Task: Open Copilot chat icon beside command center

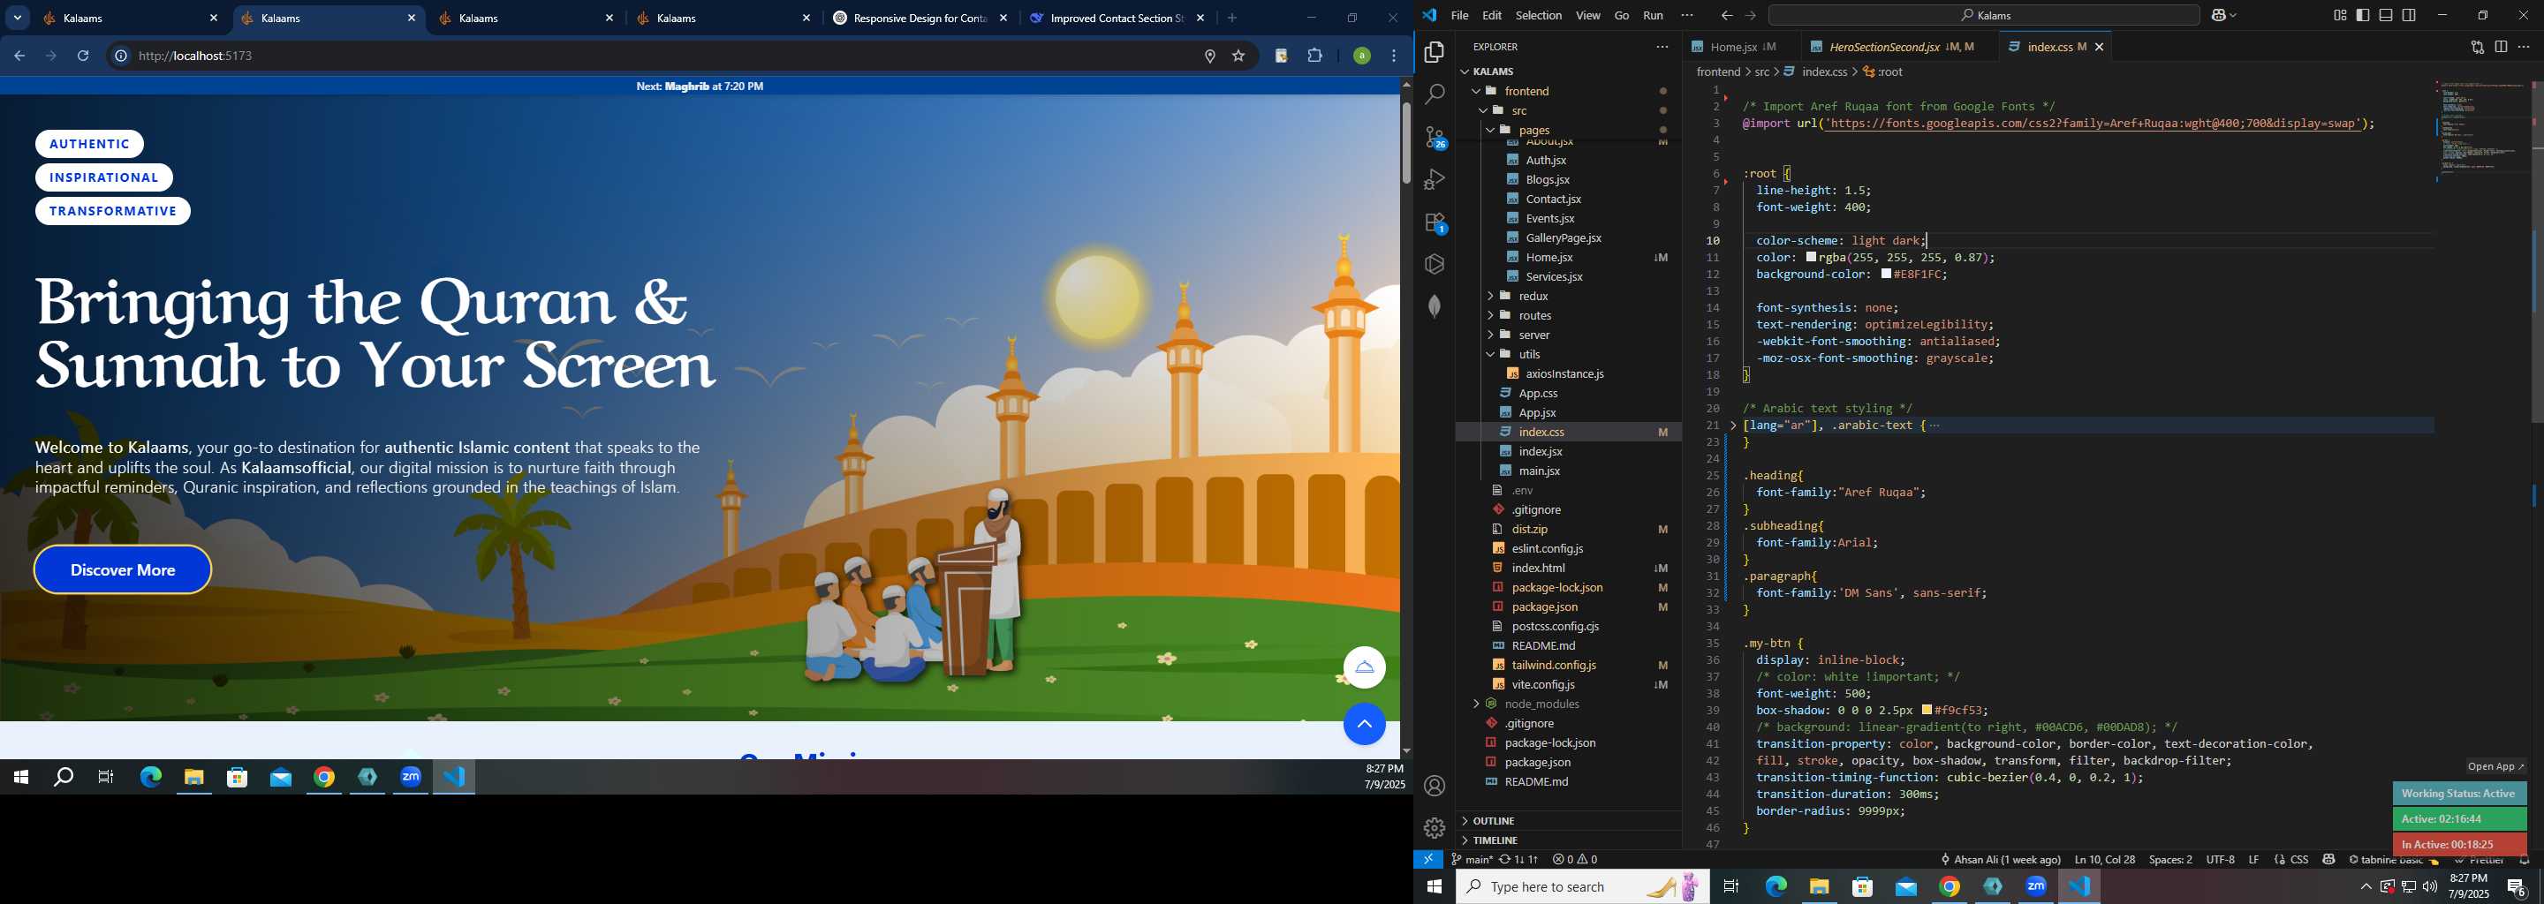Action: click(x=2220, y=15)
